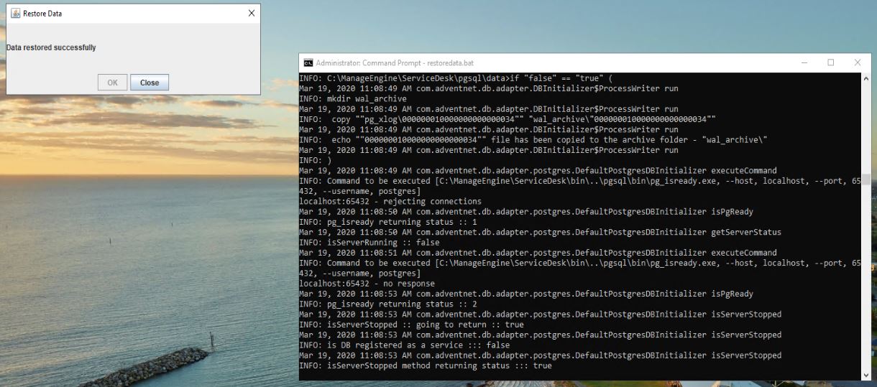This screenshot has width=877, height=387.
Task: Click 'INFO: is DB registered as a service ::: false'
Action: tap(405, 345)
